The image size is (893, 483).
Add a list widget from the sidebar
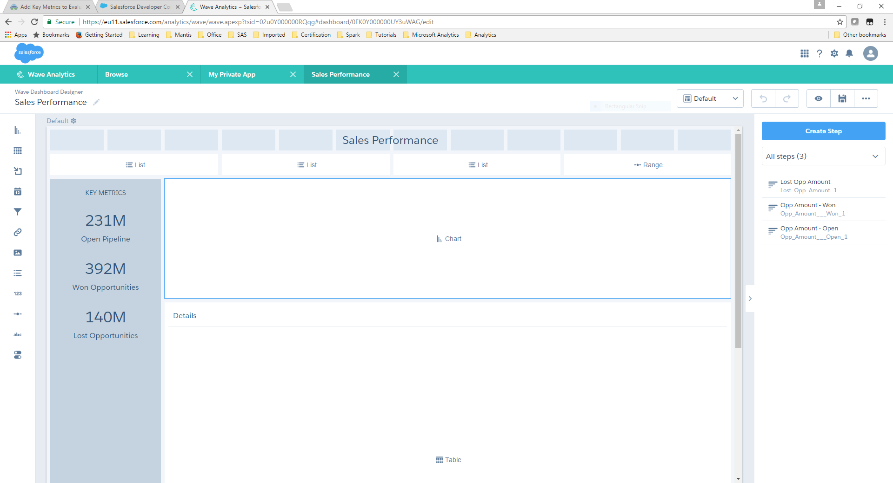(x=18, y=273)
